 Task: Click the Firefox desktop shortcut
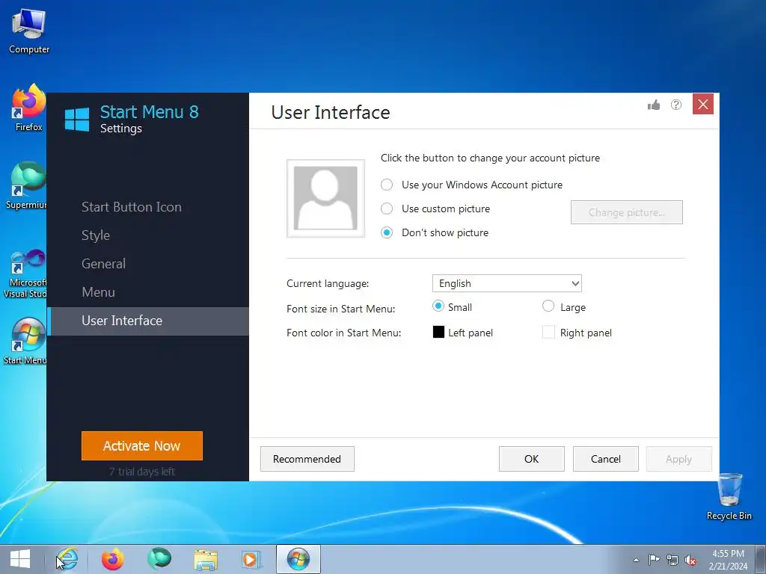click(29, 108)
